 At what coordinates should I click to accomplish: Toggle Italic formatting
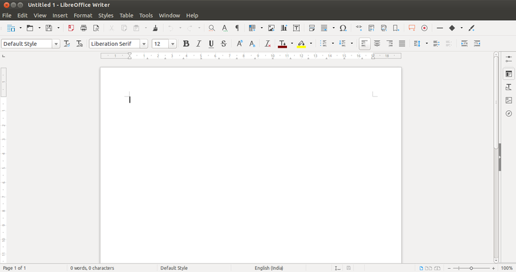199,44
